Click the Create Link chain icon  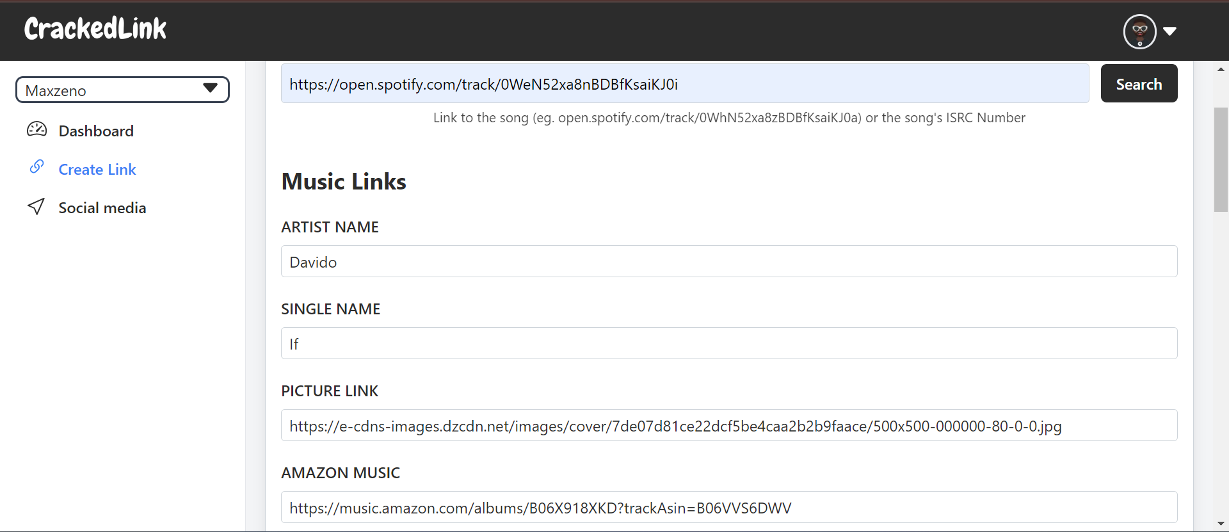(x=36, y=167)
